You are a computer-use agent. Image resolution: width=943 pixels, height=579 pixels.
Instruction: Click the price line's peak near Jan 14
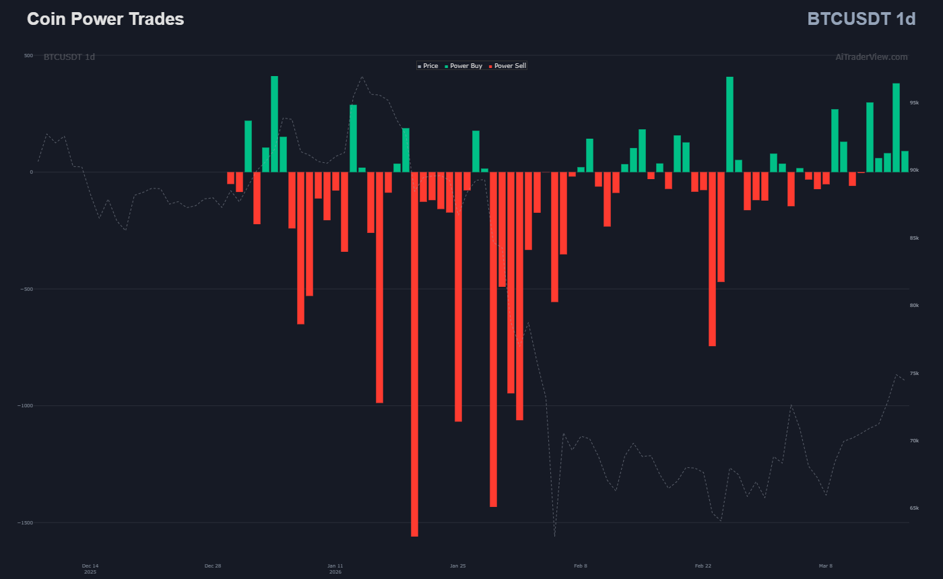tap(362, 77)
